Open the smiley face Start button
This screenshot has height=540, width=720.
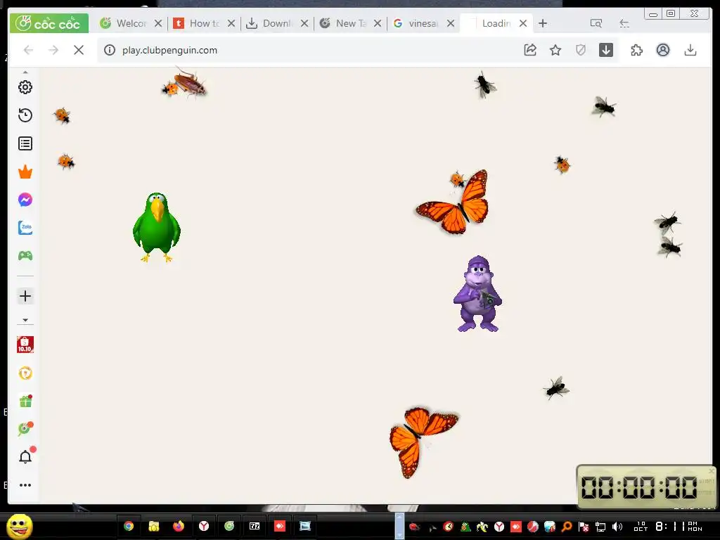(20, 526)
